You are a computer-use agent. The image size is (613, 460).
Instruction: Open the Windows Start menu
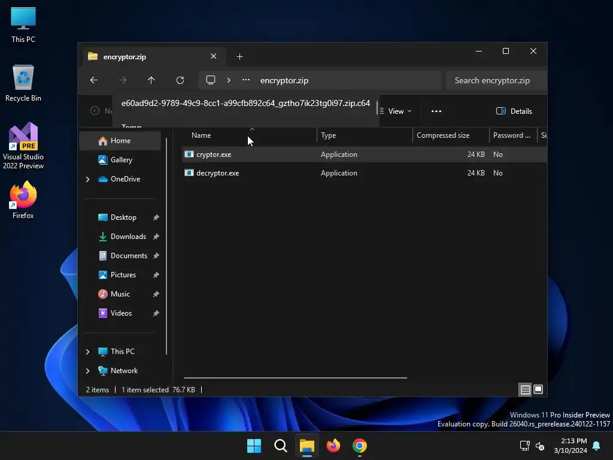coord(254,446)
